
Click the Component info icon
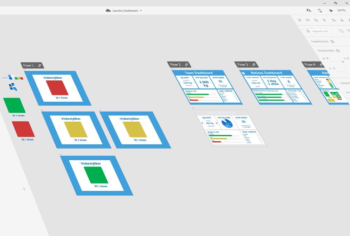[x=332, y=42]
